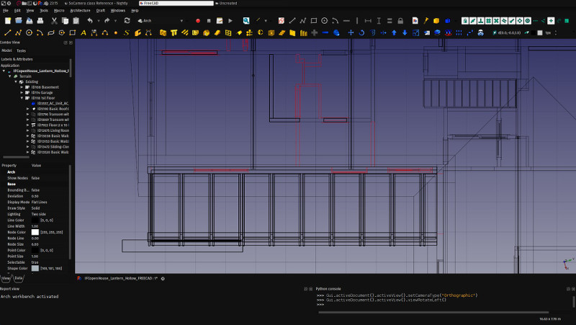Collapse the ID198 1st Floor tree node
The height and width of the screenshot is (325, 576).
22,97
